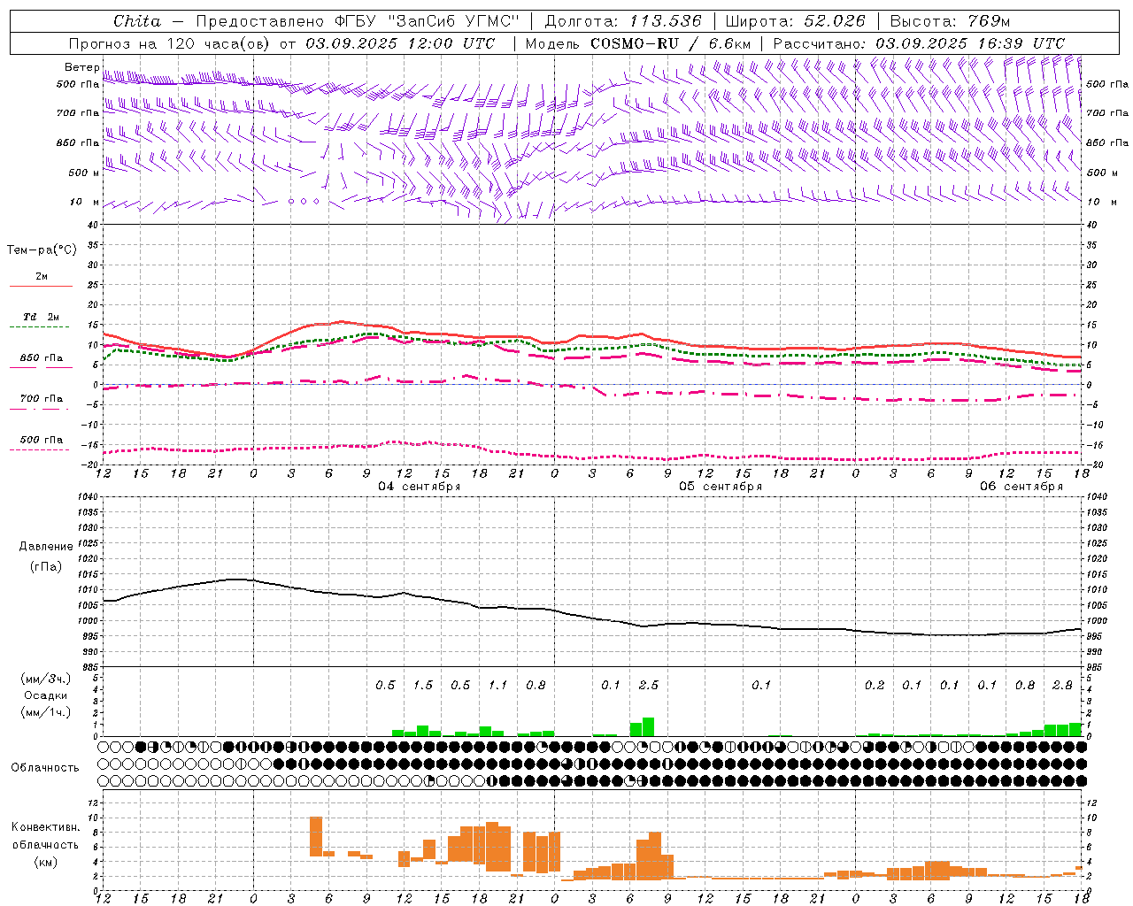Click the Тем-ра(°C) temperature panel label
The image size is (1133, 906).
tap(42, 250)
